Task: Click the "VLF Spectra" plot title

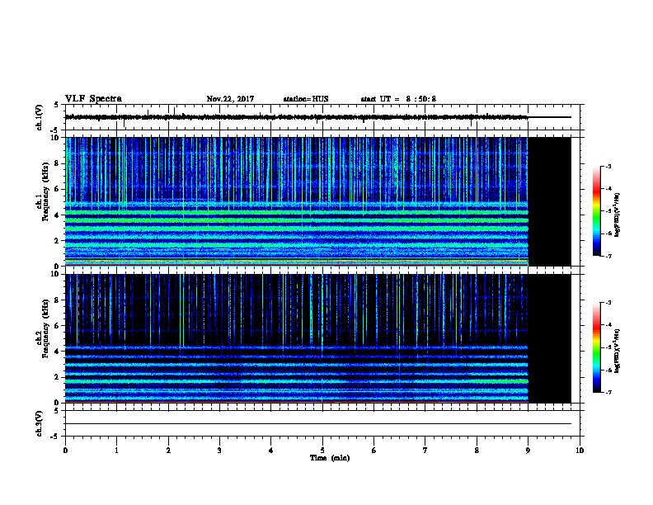Action: click(93, 99)
